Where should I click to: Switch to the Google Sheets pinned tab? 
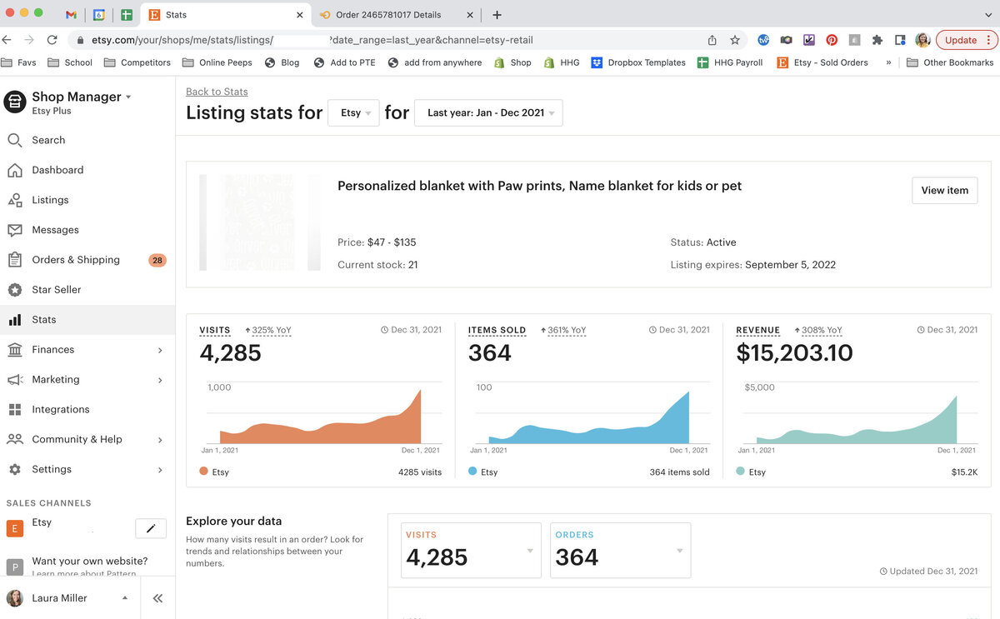[x=127, y=15]
